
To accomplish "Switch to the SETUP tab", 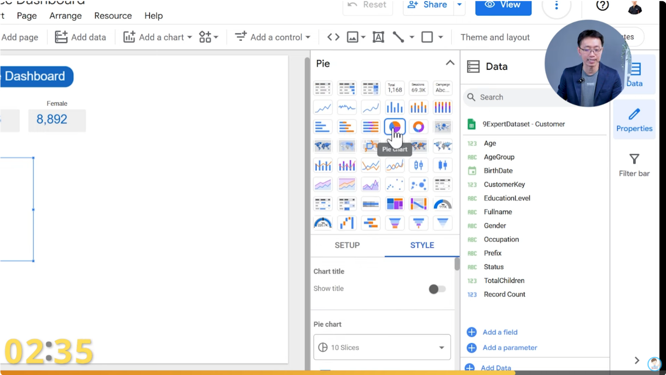I will (x=347, y=245).
